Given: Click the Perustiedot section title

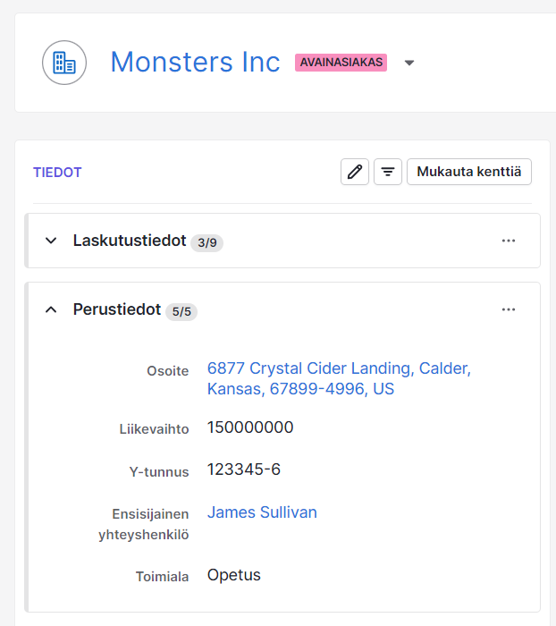Looking at the screenshot, I should pos(117,309).
